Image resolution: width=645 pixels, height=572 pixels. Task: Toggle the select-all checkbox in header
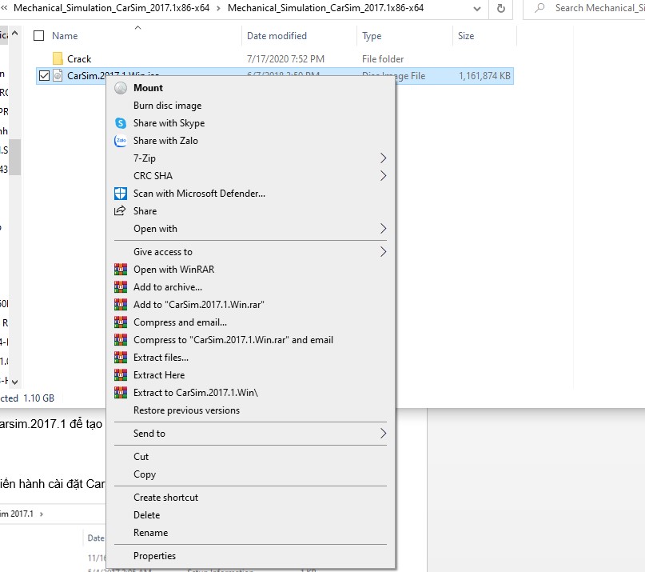pos(38,36)
